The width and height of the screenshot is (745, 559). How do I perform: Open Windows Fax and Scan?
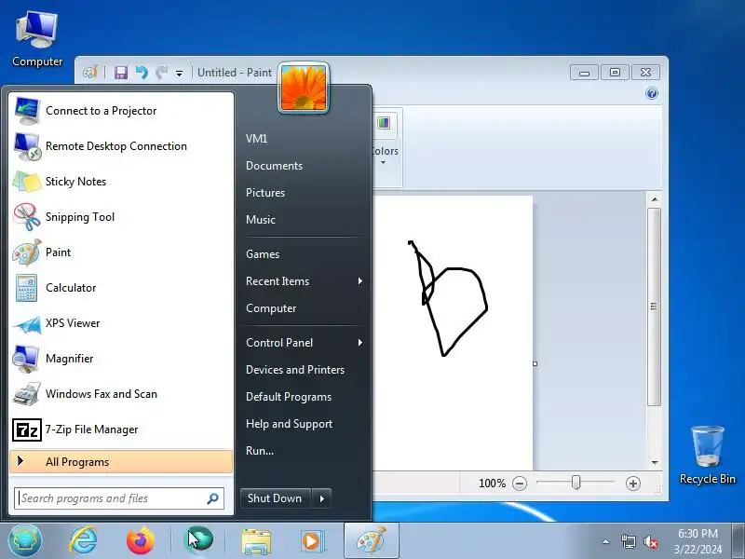(x=121, y=393)
